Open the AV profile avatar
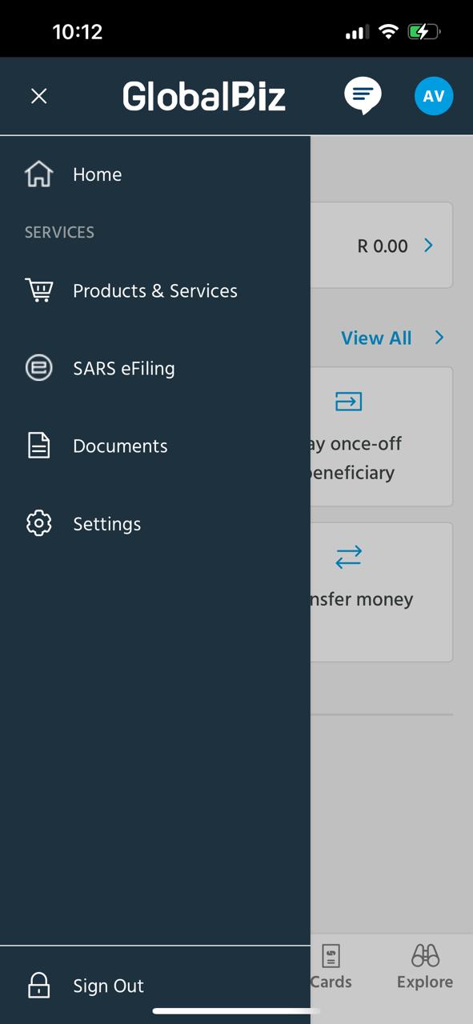 (434, 96)
